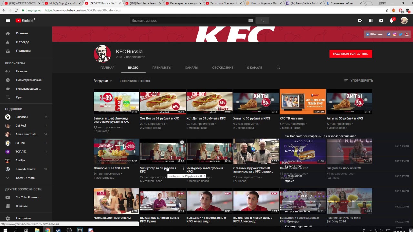Bookmark this page with the star icon
Screen dimensions: 413x232
[x=387, y=10]
